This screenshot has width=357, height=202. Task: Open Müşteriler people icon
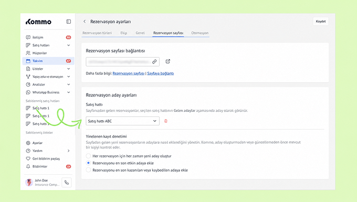[x=28, y=53]
